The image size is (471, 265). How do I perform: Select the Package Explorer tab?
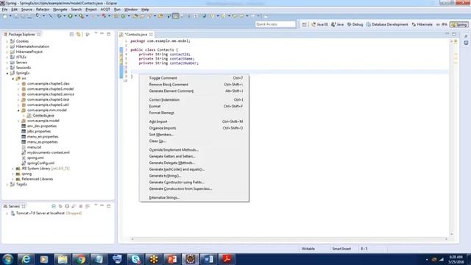[x=21, y=35]
